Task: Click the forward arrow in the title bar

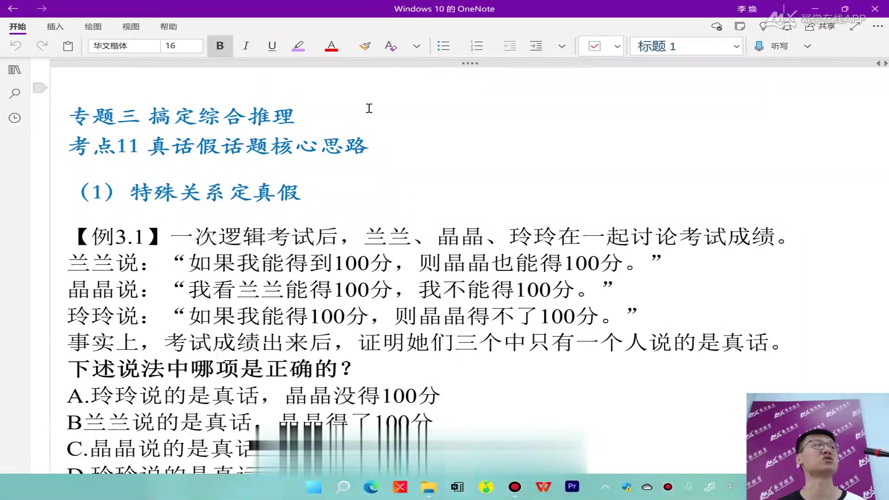Action: tap(42, 8)
